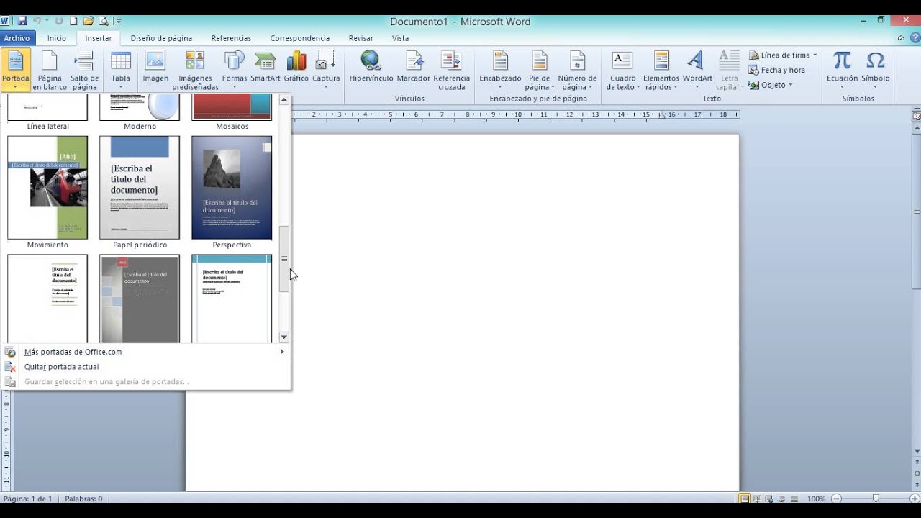Open the WordArt gallery
Viewport: 921px width, 518px height.
[697, 71]
